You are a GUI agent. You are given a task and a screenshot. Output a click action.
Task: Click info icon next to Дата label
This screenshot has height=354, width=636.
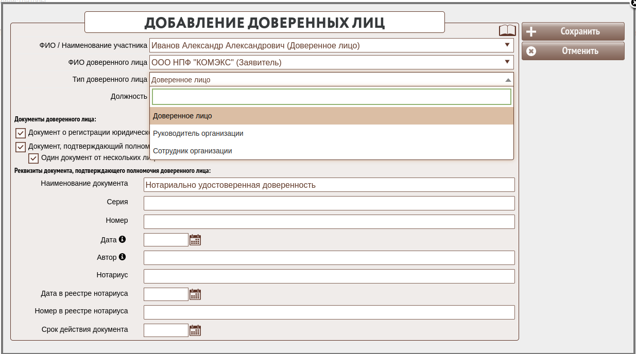123,239
